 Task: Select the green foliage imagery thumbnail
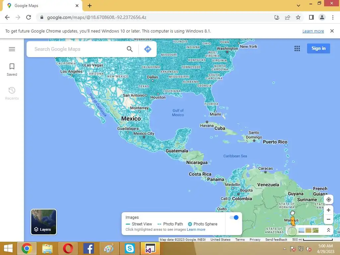point(315,230)
